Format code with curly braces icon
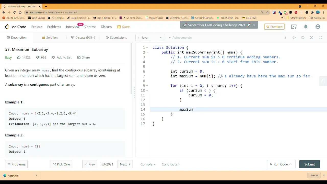This screenshot has width=327, height=184. 294,38
